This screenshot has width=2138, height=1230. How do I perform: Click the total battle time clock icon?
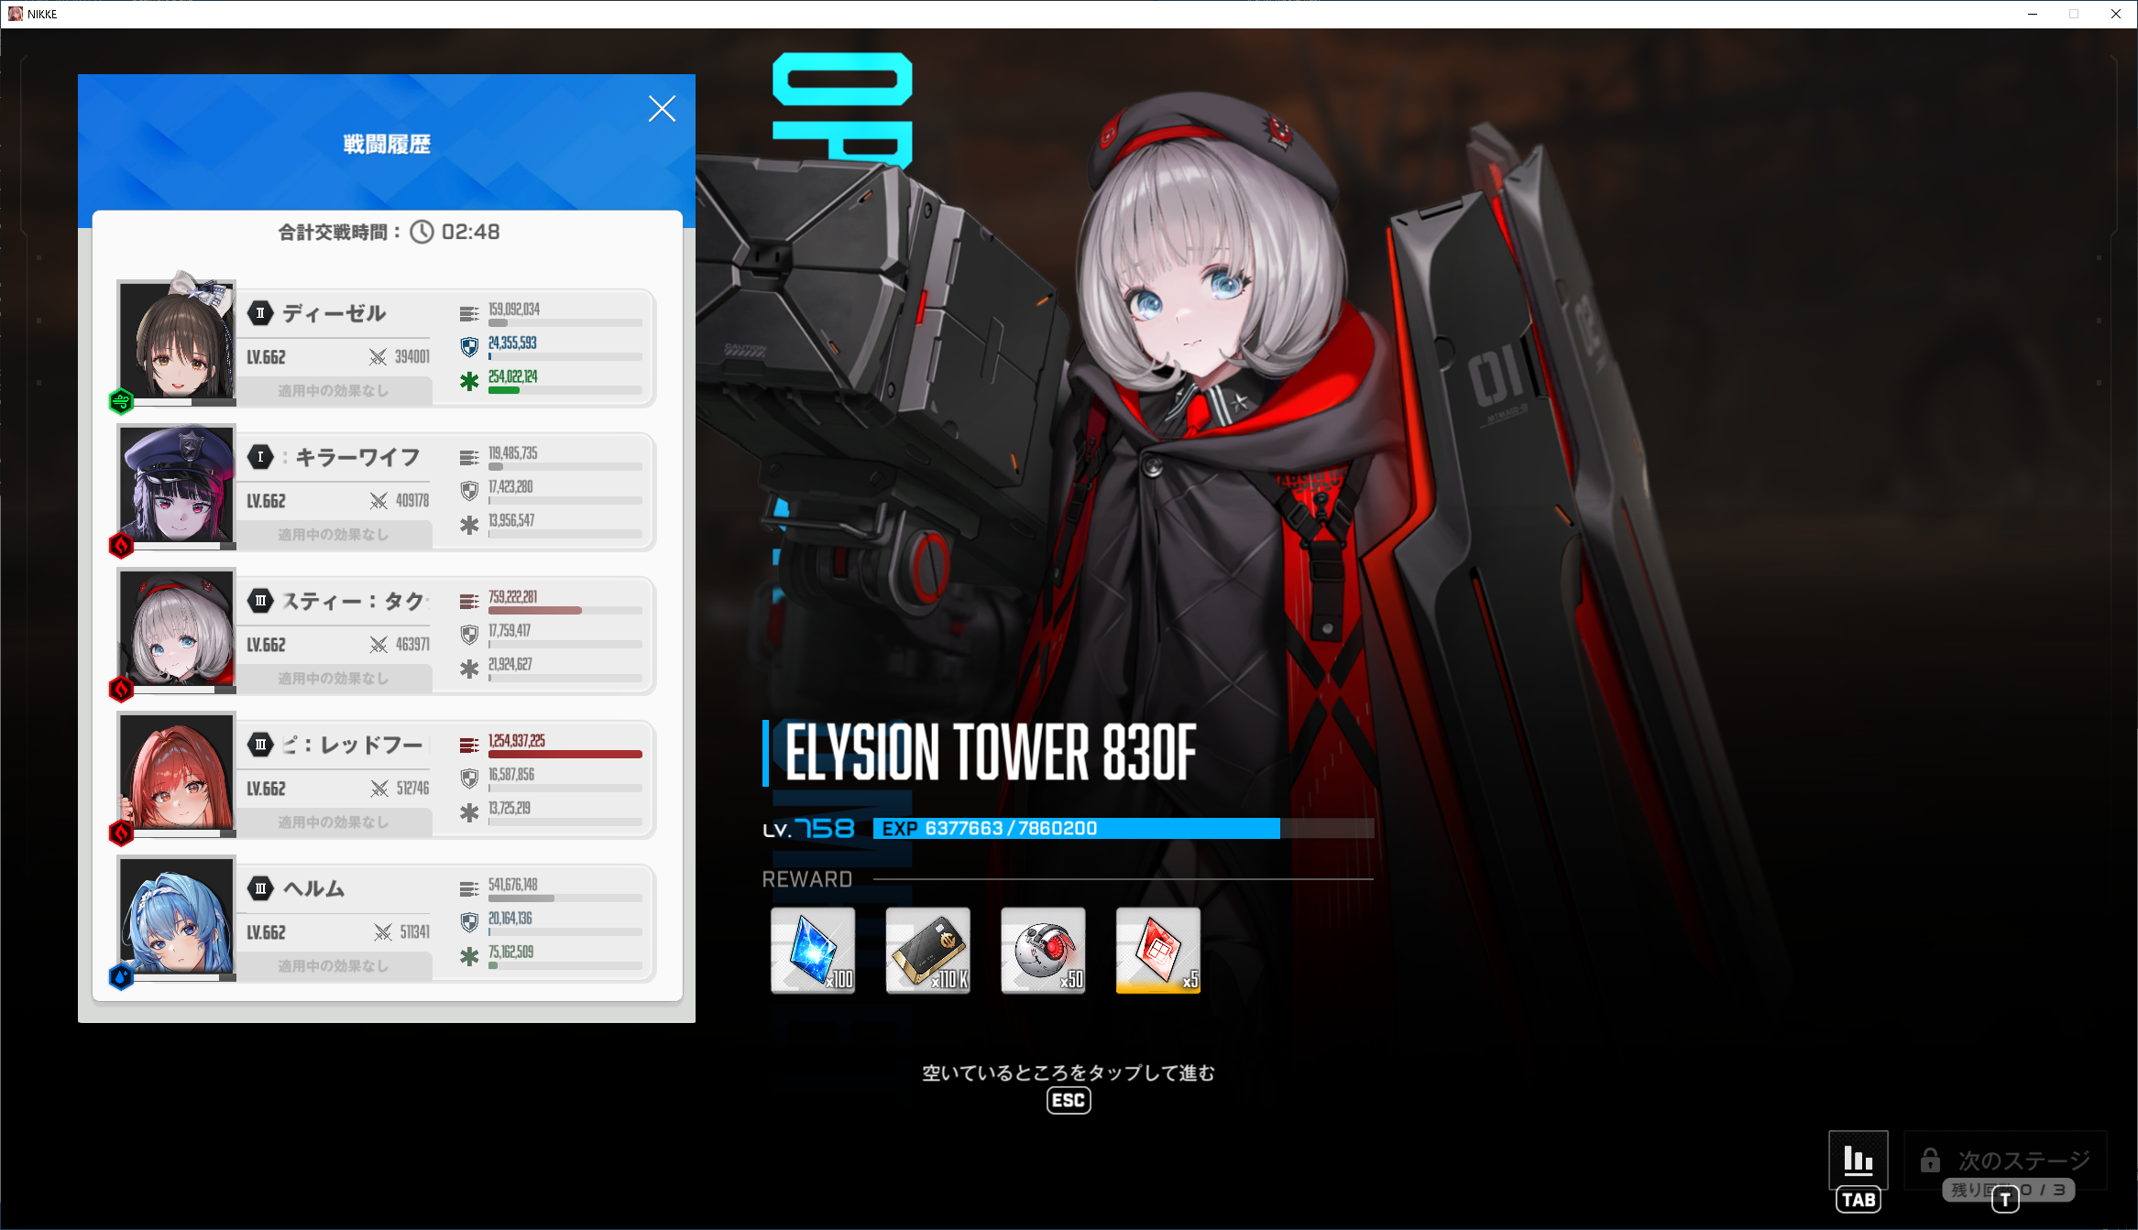(x=422, y=232)
